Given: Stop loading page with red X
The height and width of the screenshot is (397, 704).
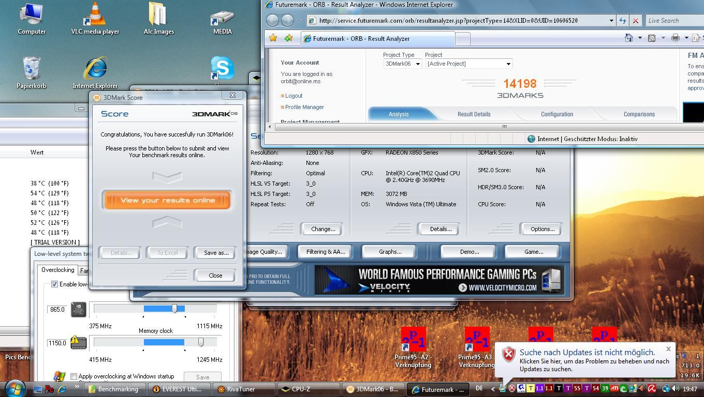Looking at the screenshot, I should [x=636, y=21].
